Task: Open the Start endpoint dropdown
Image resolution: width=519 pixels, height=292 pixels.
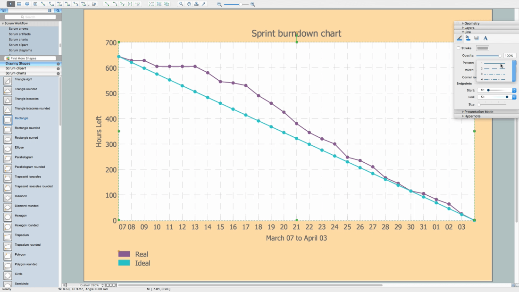Action: (x=514, y=90)
